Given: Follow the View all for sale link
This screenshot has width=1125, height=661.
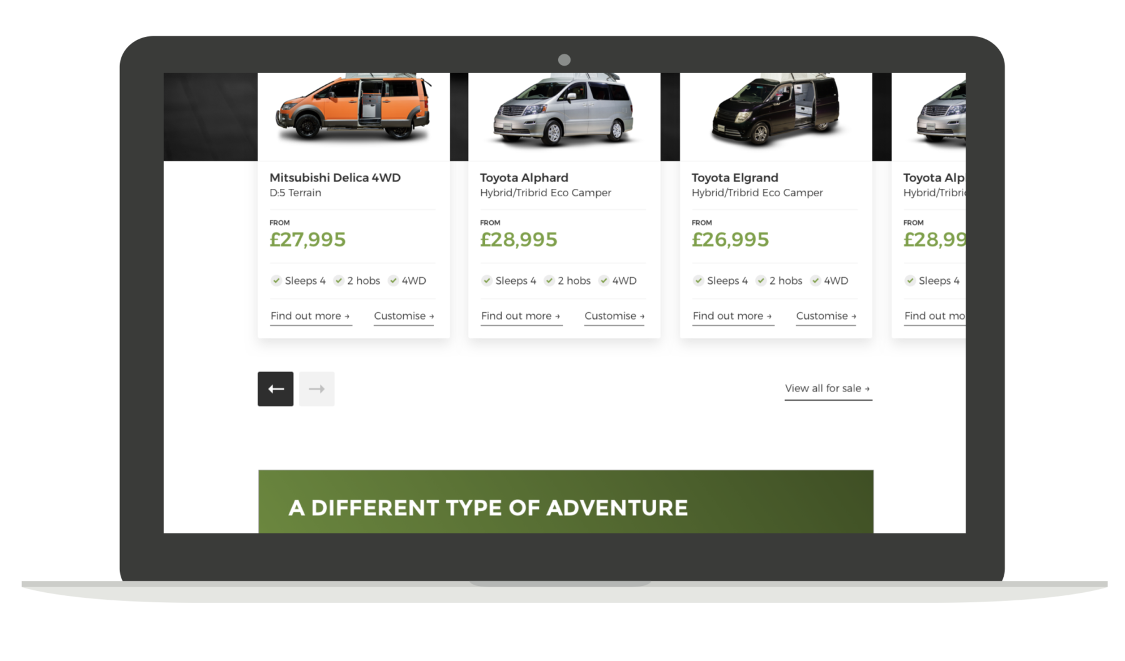Looking at the screenshot, I should point(828,389).
